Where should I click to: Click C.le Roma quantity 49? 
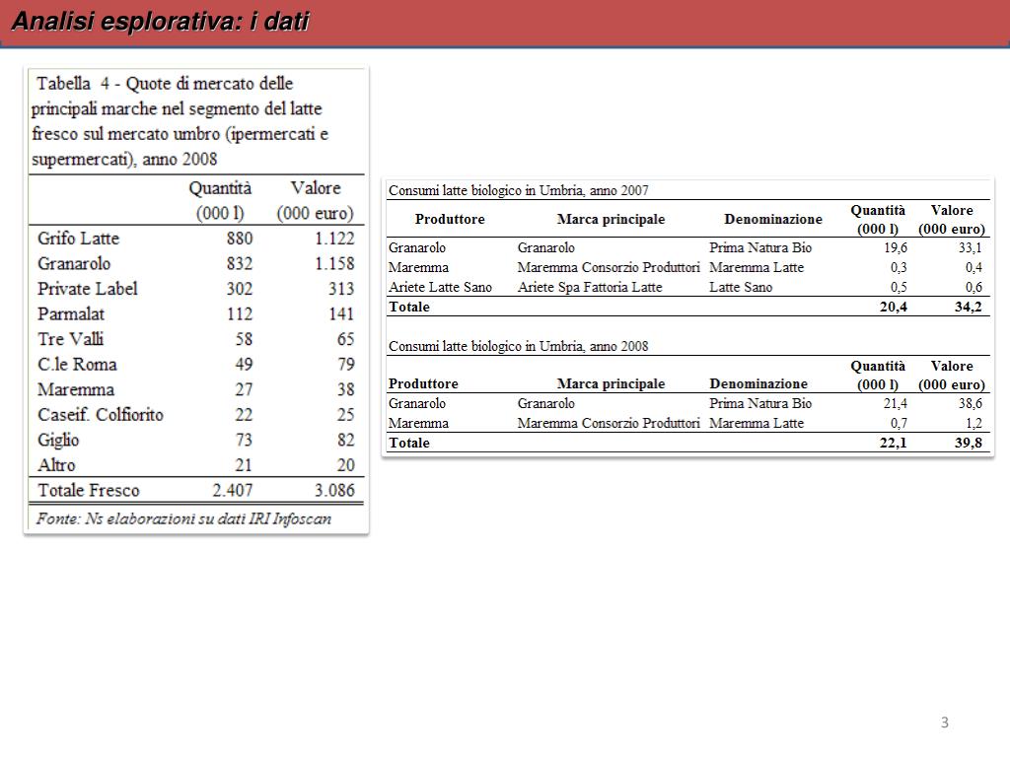pyautogui.click(x=245, y=365)
